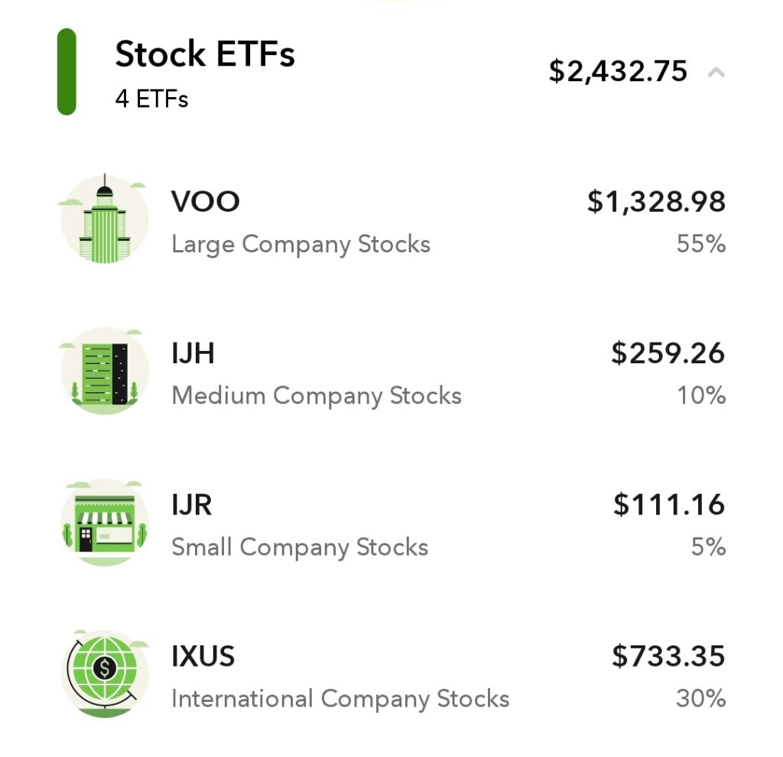Tap the 4 ETFs subtitle text
783x757 pixels.
tap(151, 99)
